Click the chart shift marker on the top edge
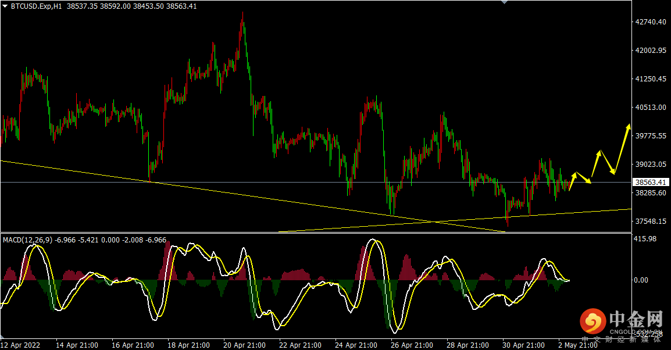671x350 pixels. (x=505, y=2)
